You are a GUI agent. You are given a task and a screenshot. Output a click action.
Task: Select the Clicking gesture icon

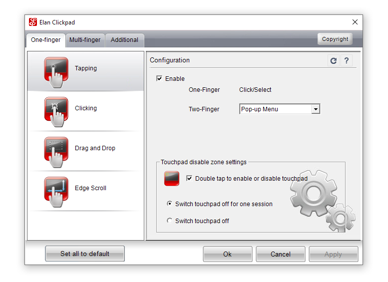(x=56, y=112)
